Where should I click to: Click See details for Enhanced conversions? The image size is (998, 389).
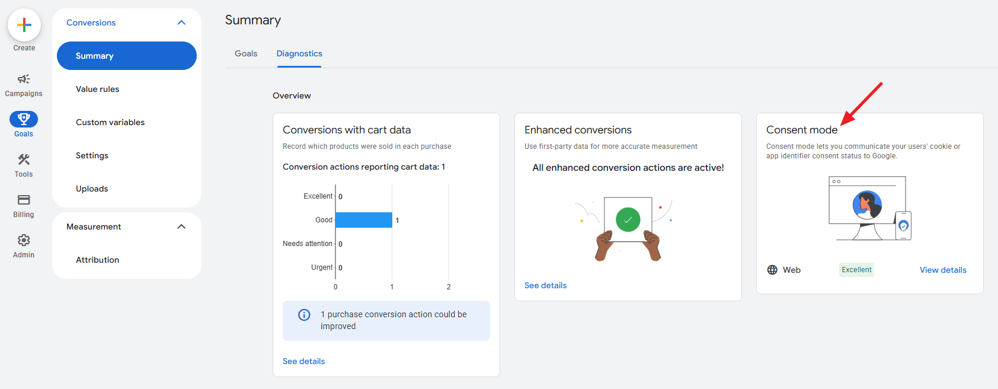tap(545, 285)
